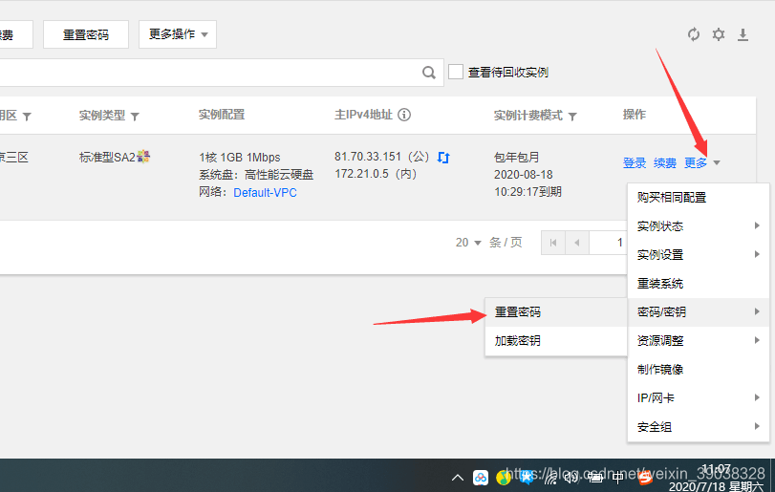Choose 重置密码 in the submenu
This screenshot has width=775, height=492.
click(556, 311)
